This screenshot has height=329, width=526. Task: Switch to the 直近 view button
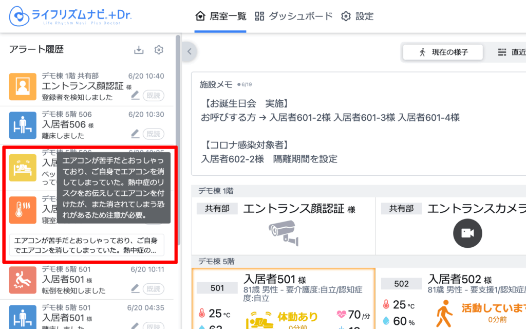[x=511, y=52]
